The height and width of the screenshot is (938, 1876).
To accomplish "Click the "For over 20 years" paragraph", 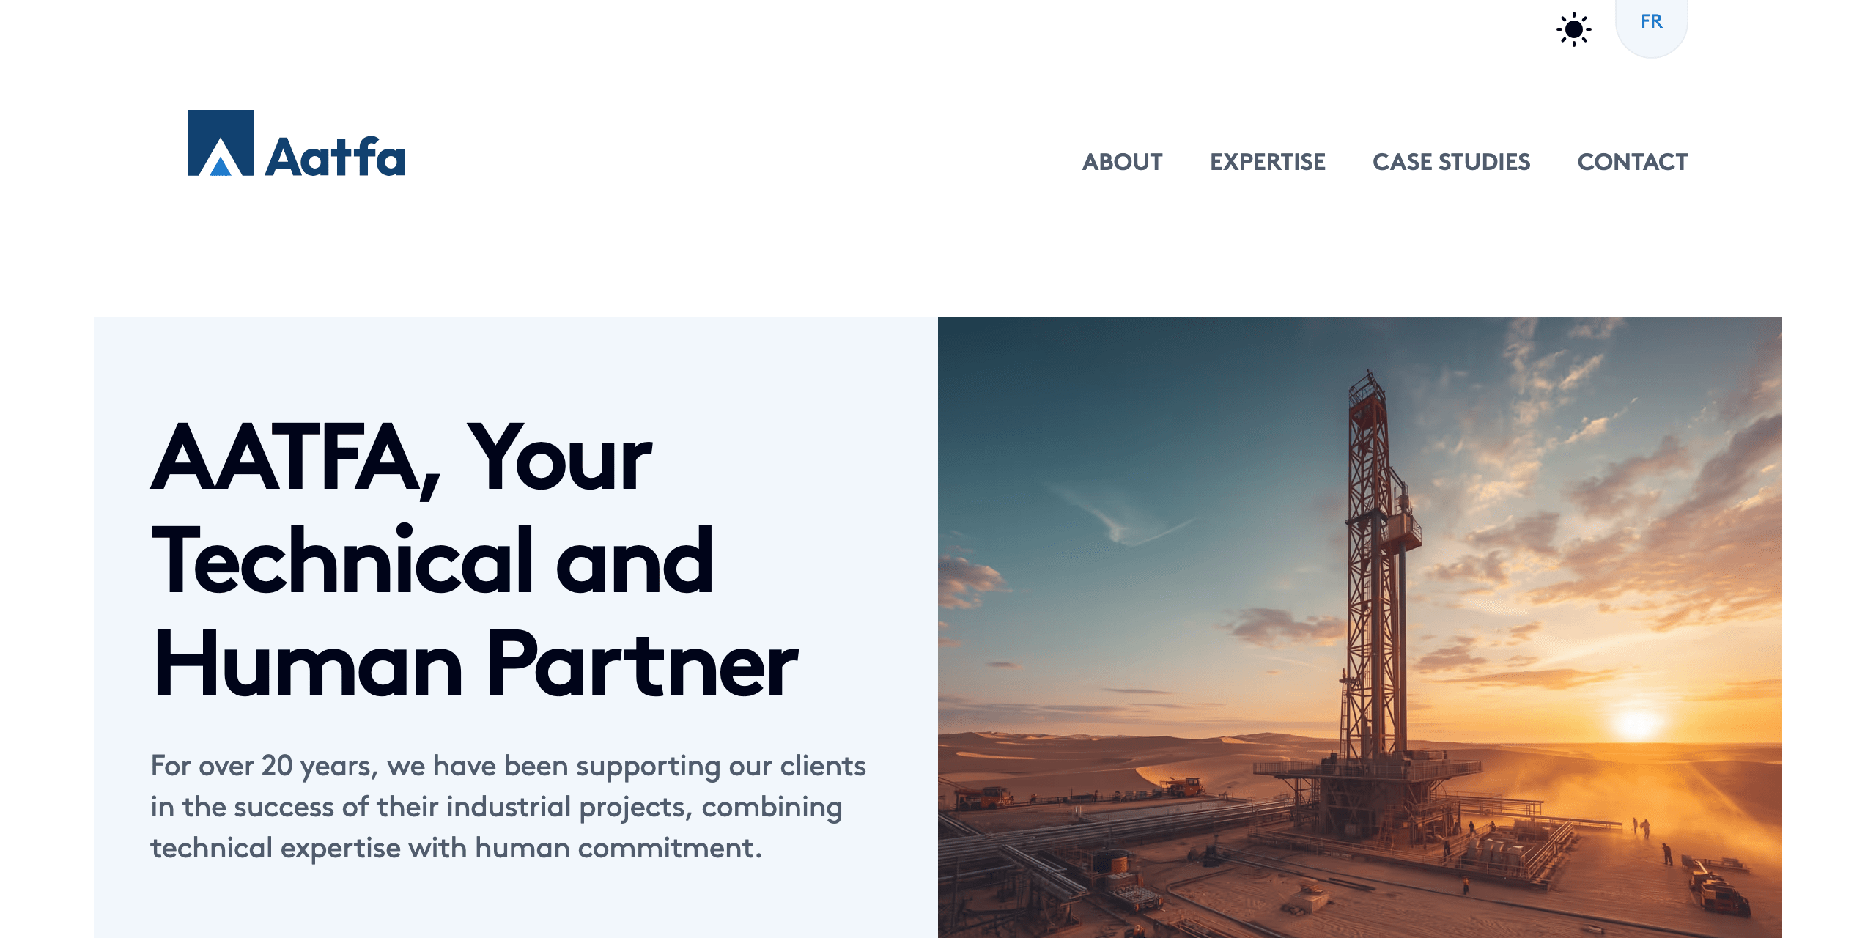I will pyautogui.click(x=509, y=807).
